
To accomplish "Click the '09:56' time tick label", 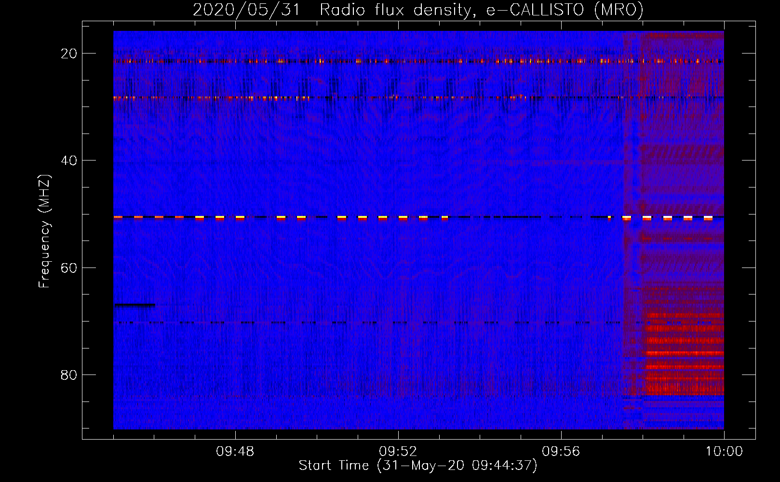I will (x=561, y=452).
